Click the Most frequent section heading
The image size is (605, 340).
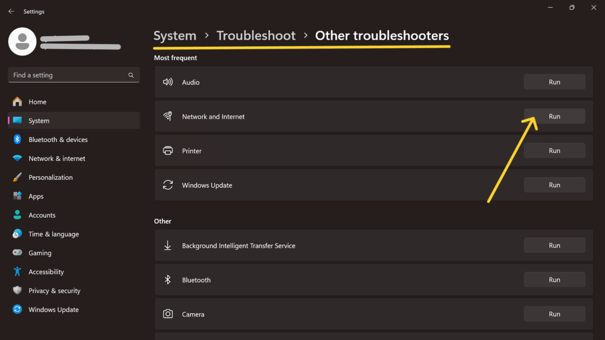(176, 58)
